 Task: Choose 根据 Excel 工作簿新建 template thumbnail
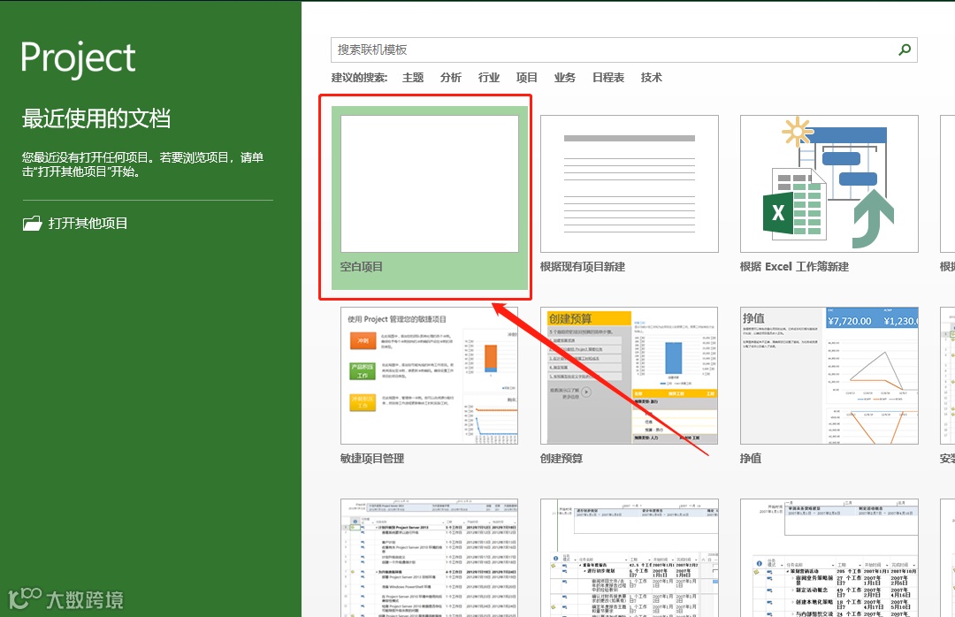[829, 184]
